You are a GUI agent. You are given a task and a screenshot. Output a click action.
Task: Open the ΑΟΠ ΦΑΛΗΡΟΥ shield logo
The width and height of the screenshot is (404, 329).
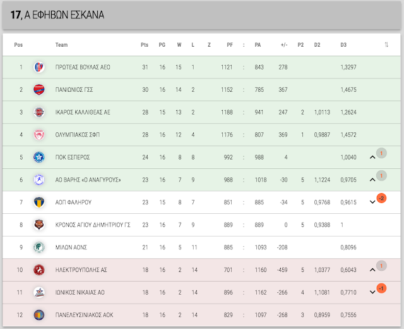(39, 202)
